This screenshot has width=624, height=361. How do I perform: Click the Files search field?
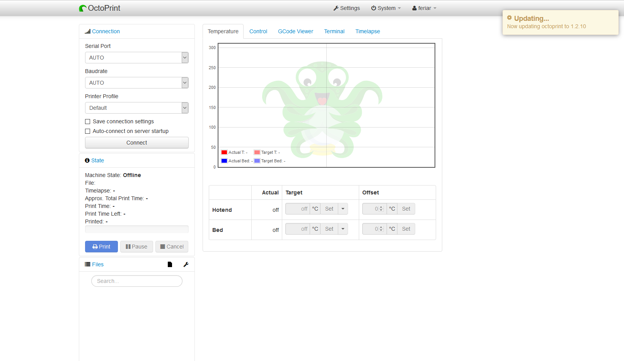(137, 281)
